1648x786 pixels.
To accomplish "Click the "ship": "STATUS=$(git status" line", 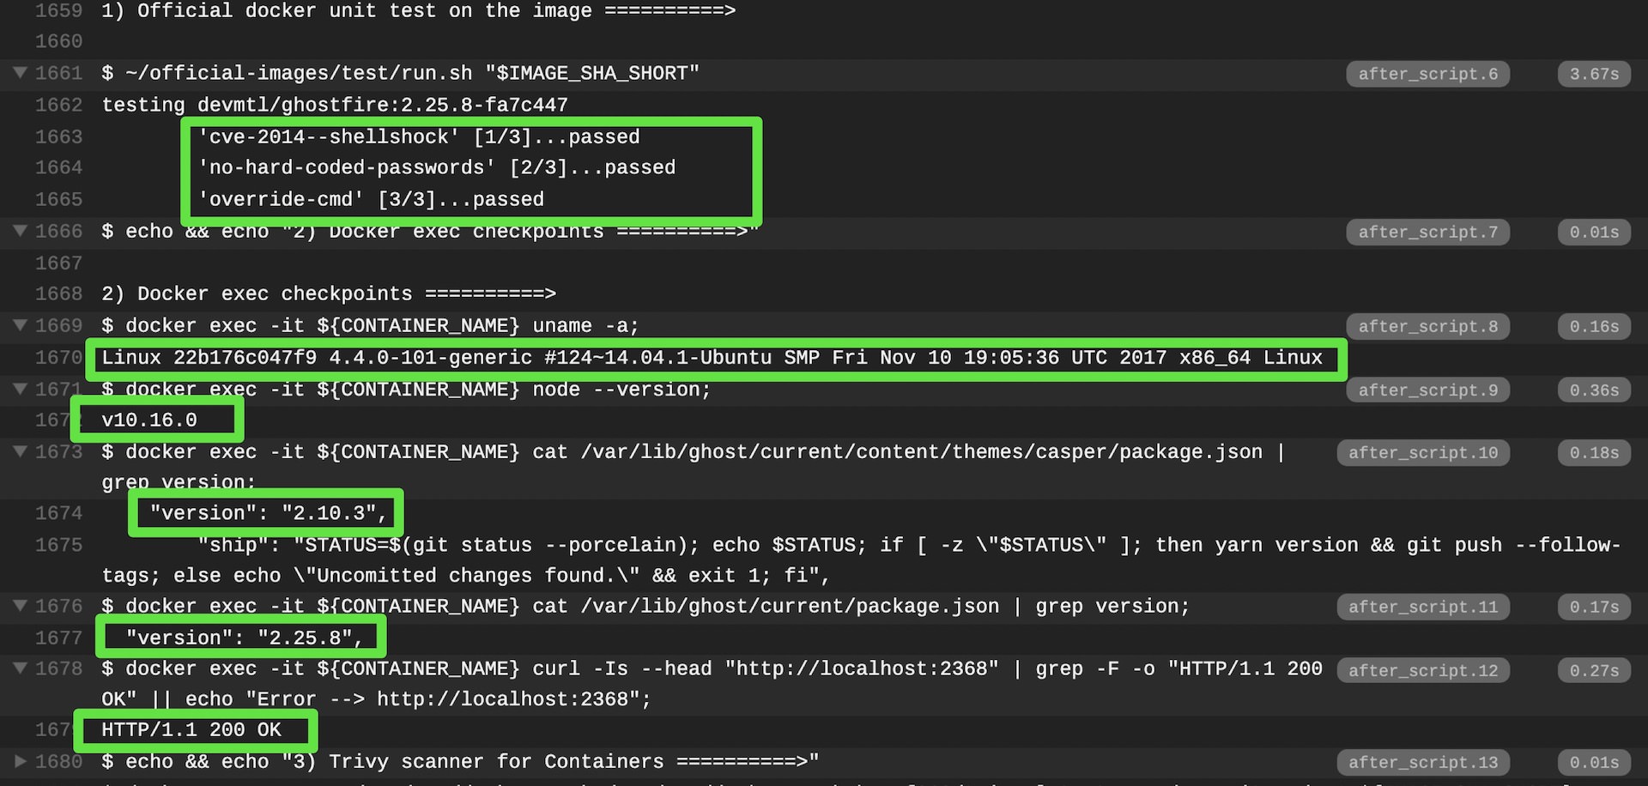I will click(861, 560).
